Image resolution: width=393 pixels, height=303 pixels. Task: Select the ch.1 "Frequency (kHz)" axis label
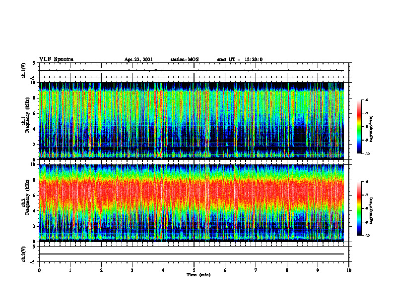click(x=27, y=115)
